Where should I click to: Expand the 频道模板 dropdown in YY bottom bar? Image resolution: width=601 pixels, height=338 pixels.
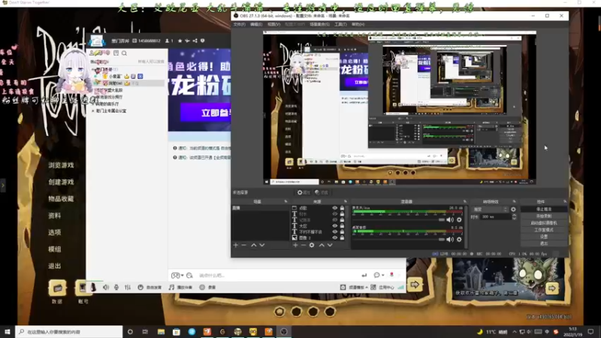(x=367, y=288)
